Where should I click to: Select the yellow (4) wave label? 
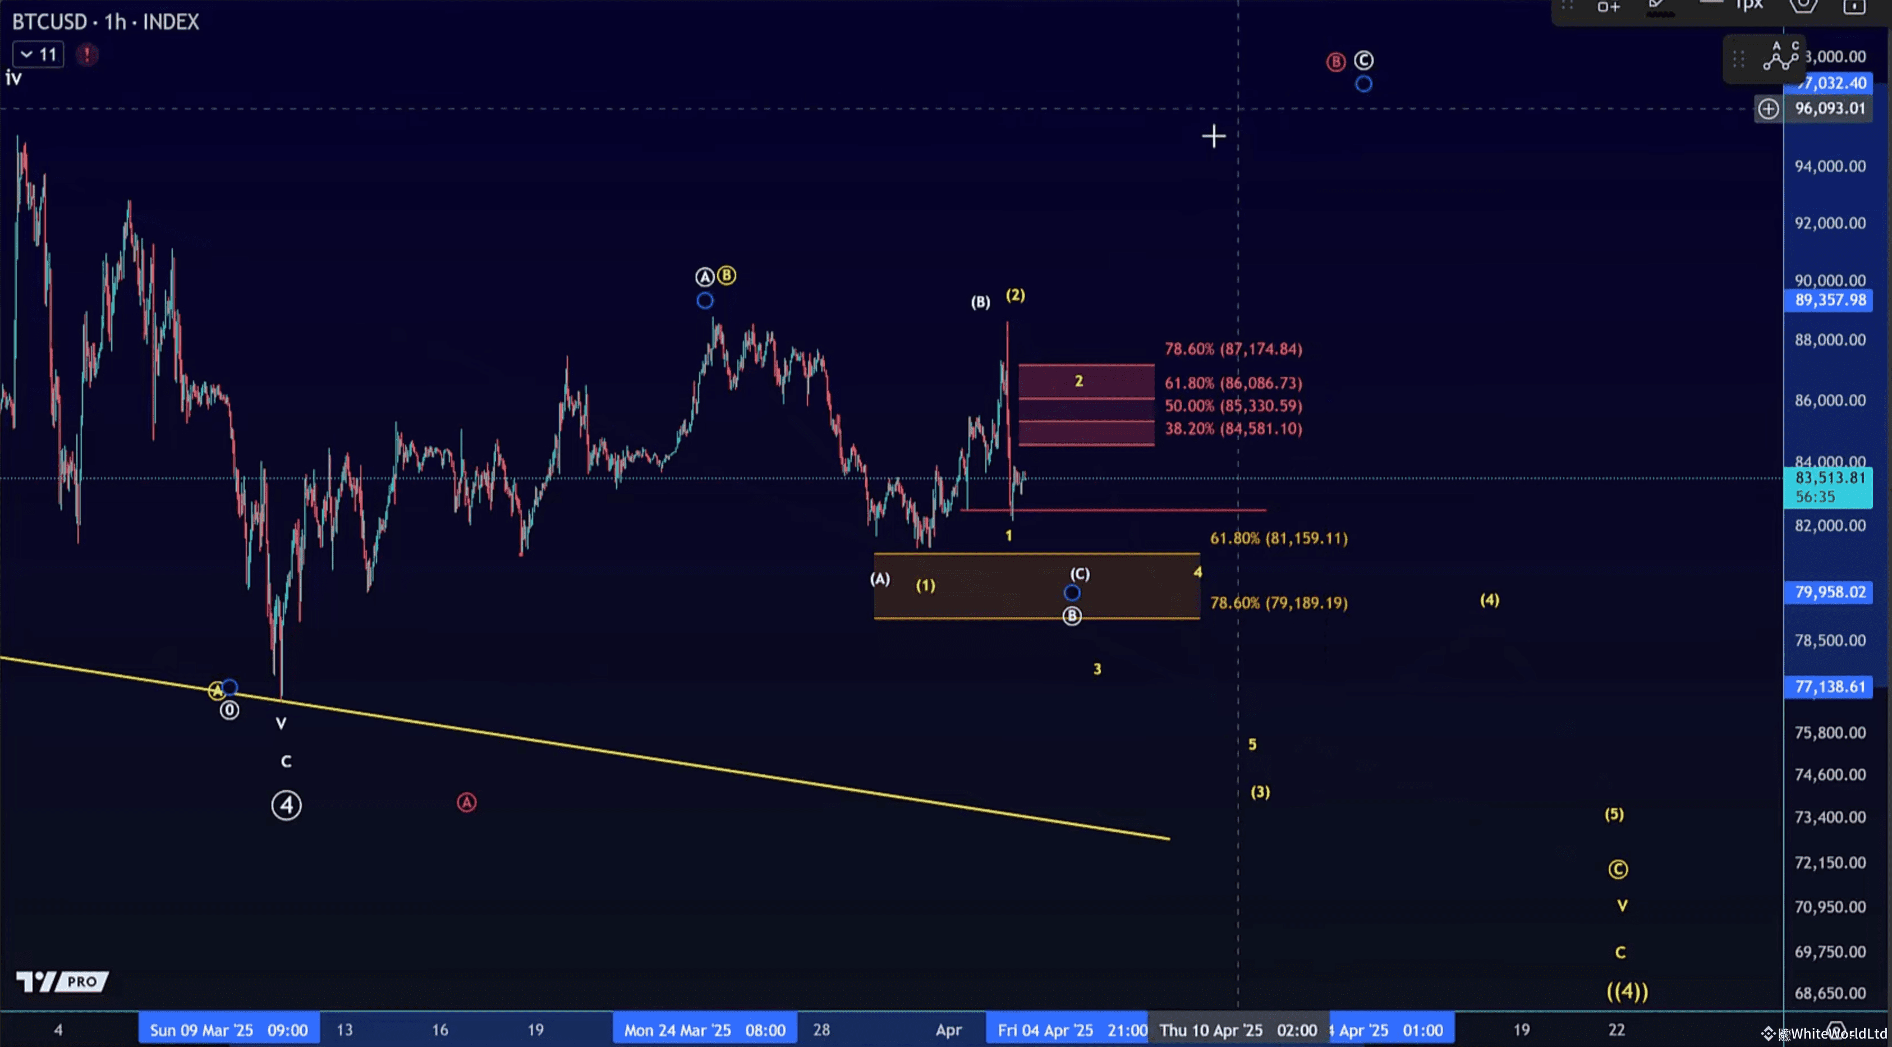click(x=1490, y=600)
